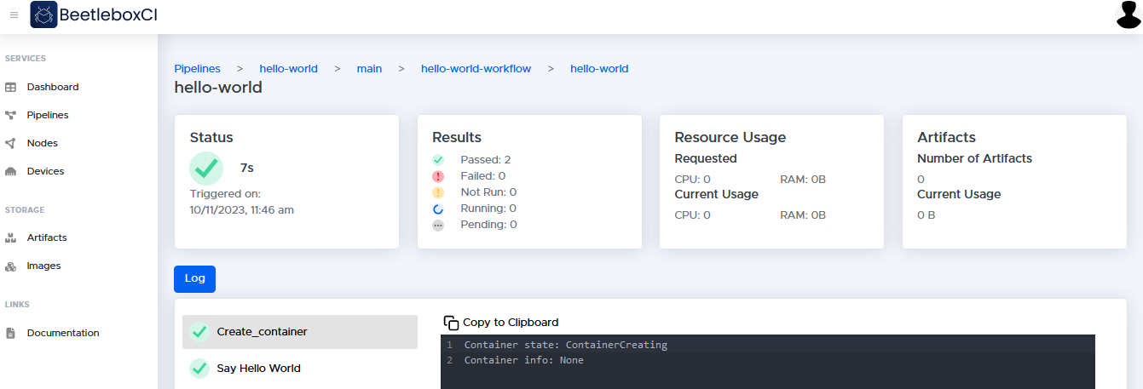Click the 'Passed: 2' text
This screenshot has width=1143, height=389.
[x=486, y=159]
